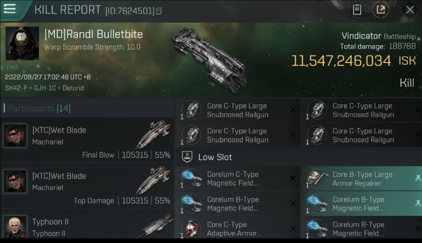Image resolution: width=422 pixels, height=243 pixels.
Task: Open the notes clipboard icon in header
Action: click(x=357, y=10)
